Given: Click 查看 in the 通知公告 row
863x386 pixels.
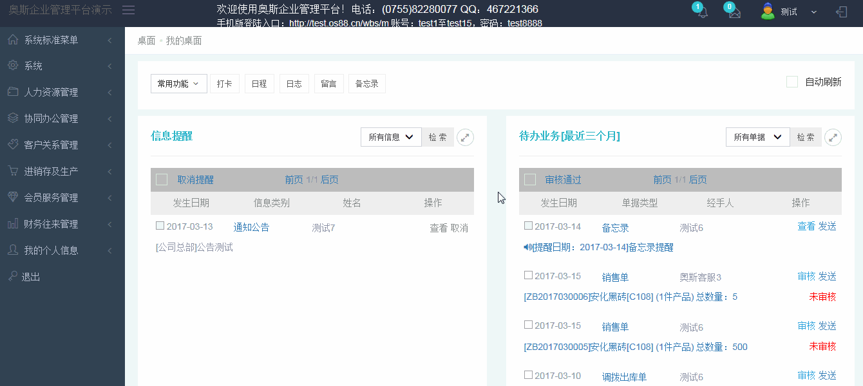Looking at the screenshot, I should [439, 228].
